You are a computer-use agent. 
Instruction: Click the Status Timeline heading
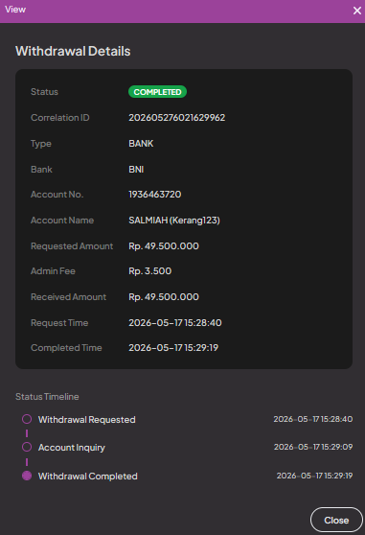(47, 397)
